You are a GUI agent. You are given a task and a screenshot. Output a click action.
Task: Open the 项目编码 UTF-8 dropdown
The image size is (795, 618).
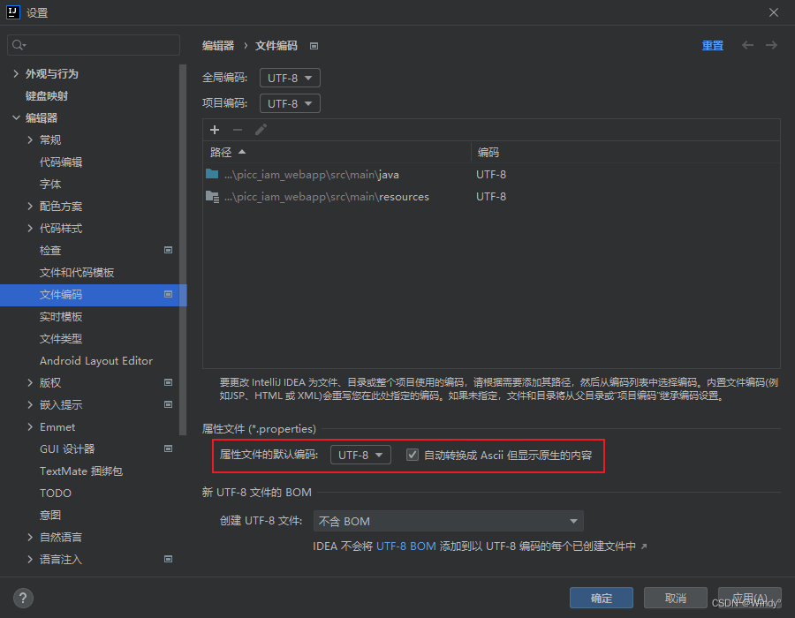pos(290,103)
